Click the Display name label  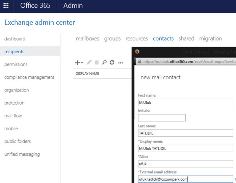[x=151, y=141]
